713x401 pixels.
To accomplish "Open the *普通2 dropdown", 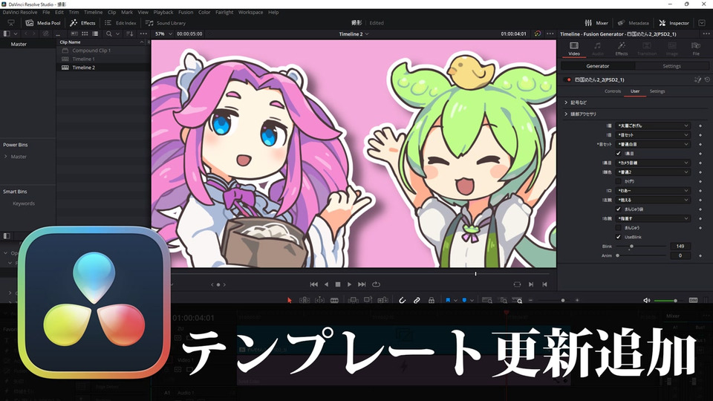I will click(x=653, y=172).
